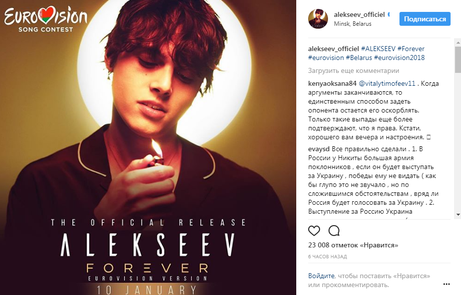Click Войдите to log in
Viewport: 461px width, 295px height.
[x=321, y=276]
